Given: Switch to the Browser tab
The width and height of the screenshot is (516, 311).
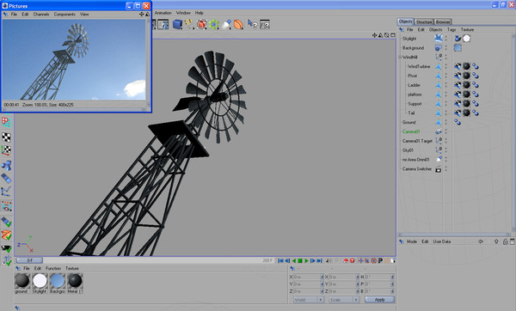Looking at the screenshot, I should pos(443,22).
